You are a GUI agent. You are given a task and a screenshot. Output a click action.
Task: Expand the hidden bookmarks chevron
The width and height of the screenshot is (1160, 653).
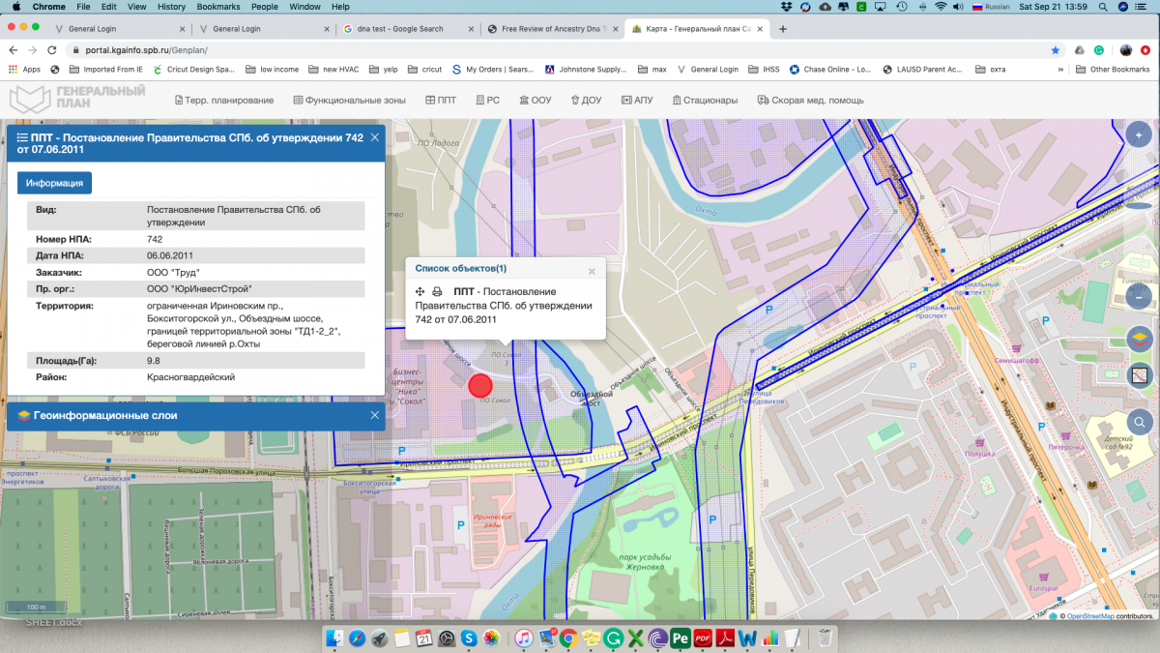click(x=1060, y=70)
